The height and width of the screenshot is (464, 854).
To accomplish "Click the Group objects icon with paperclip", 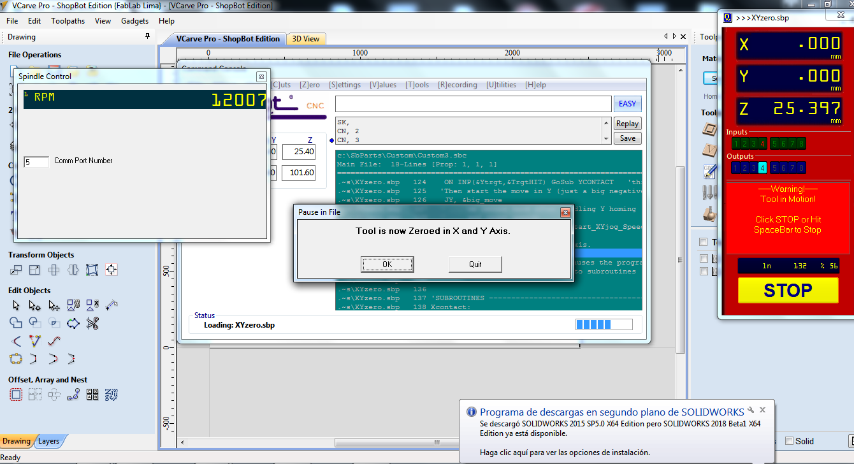I will [x=73, y=305].
